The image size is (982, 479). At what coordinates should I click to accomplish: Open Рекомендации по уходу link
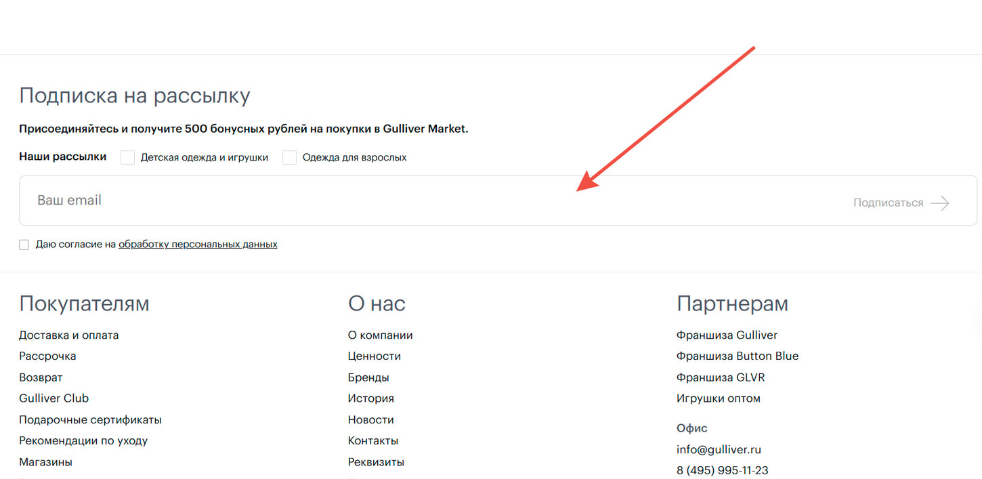coord(83,441)
